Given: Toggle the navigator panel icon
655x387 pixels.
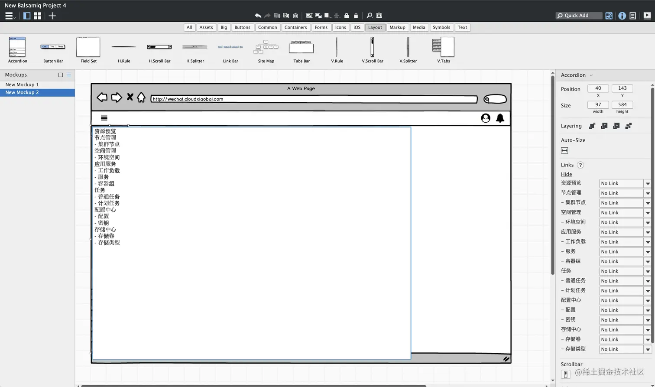Looking at the screenshot, I should point(27,16).
